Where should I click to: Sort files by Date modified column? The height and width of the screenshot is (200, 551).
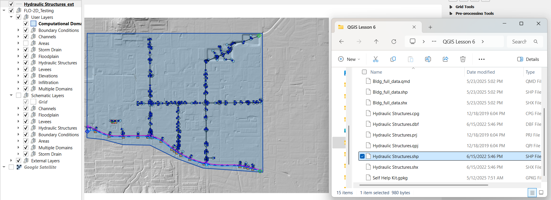(480, 72)
